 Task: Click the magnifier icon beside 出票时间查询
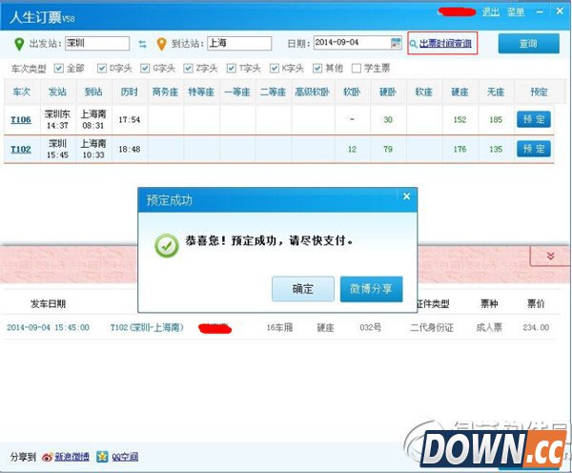coord(414,44)
